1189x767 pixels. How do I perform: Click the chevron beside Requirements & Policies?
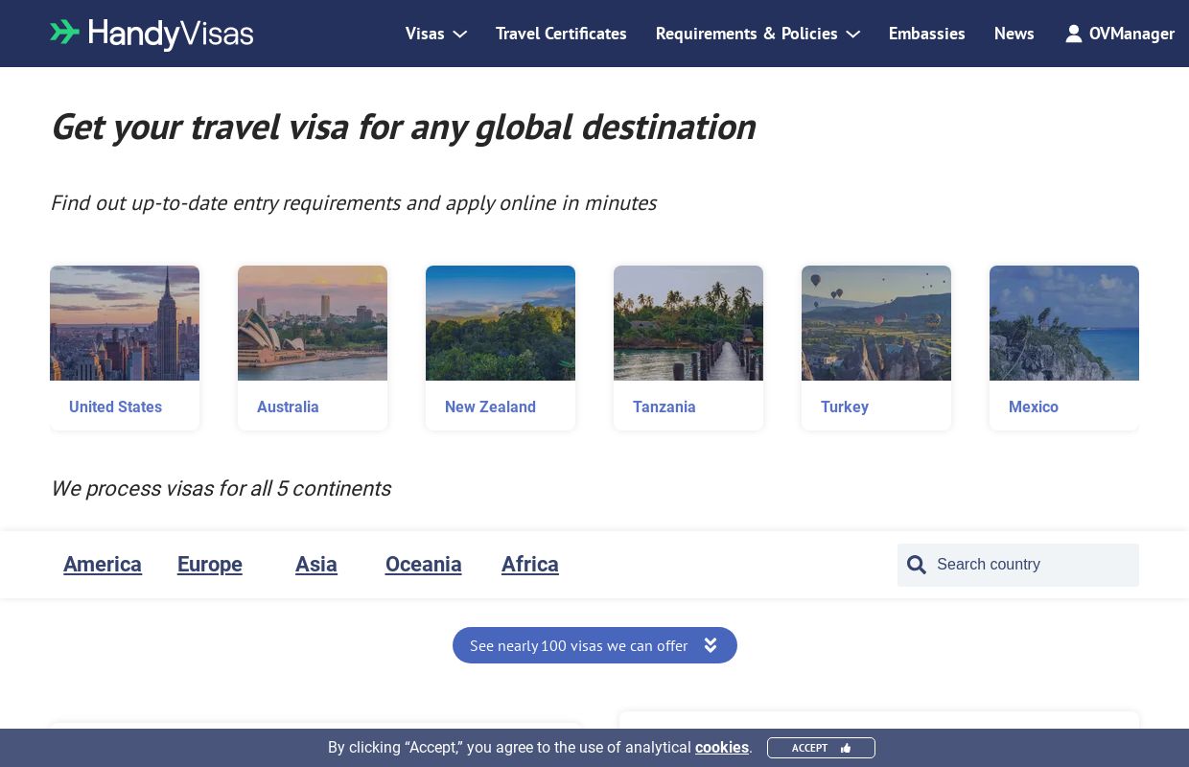pyautogui.click(x=852, y=35)
